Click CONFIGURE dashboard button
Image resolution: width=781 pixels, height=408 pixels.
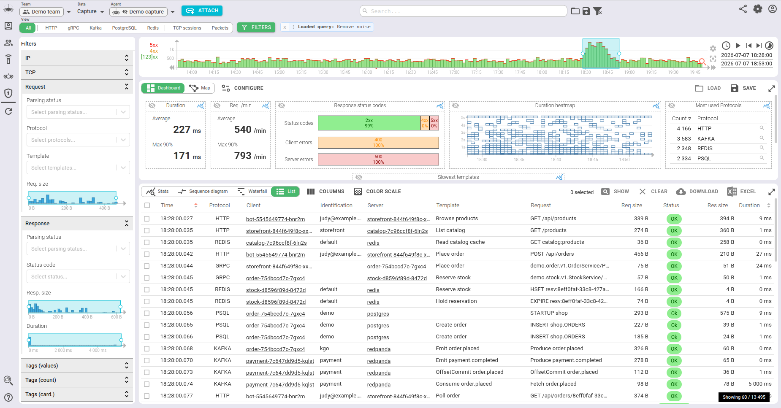[x=242, y=88]
